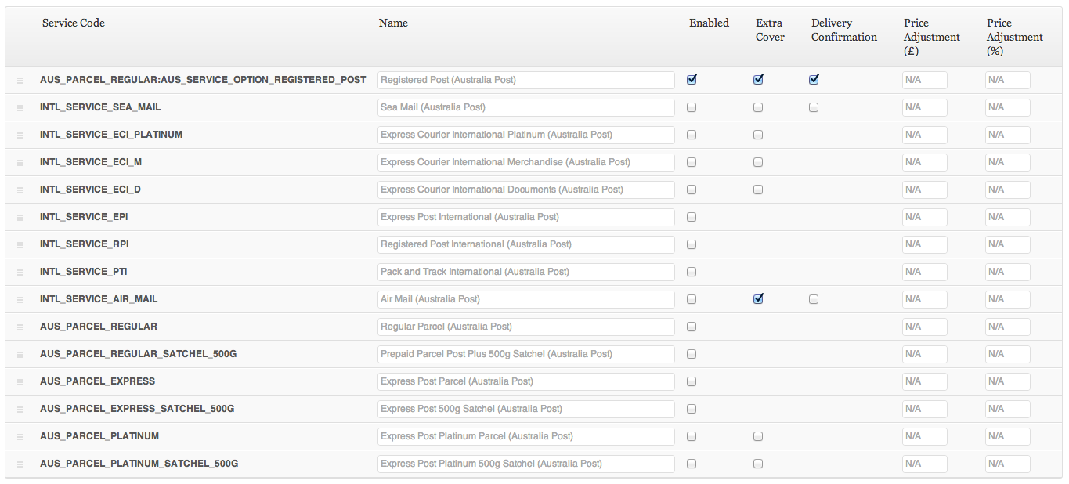The image size is (1069, 484).
Task: Click Express Post Platinum Parcel name field
Action: point(526,436)
